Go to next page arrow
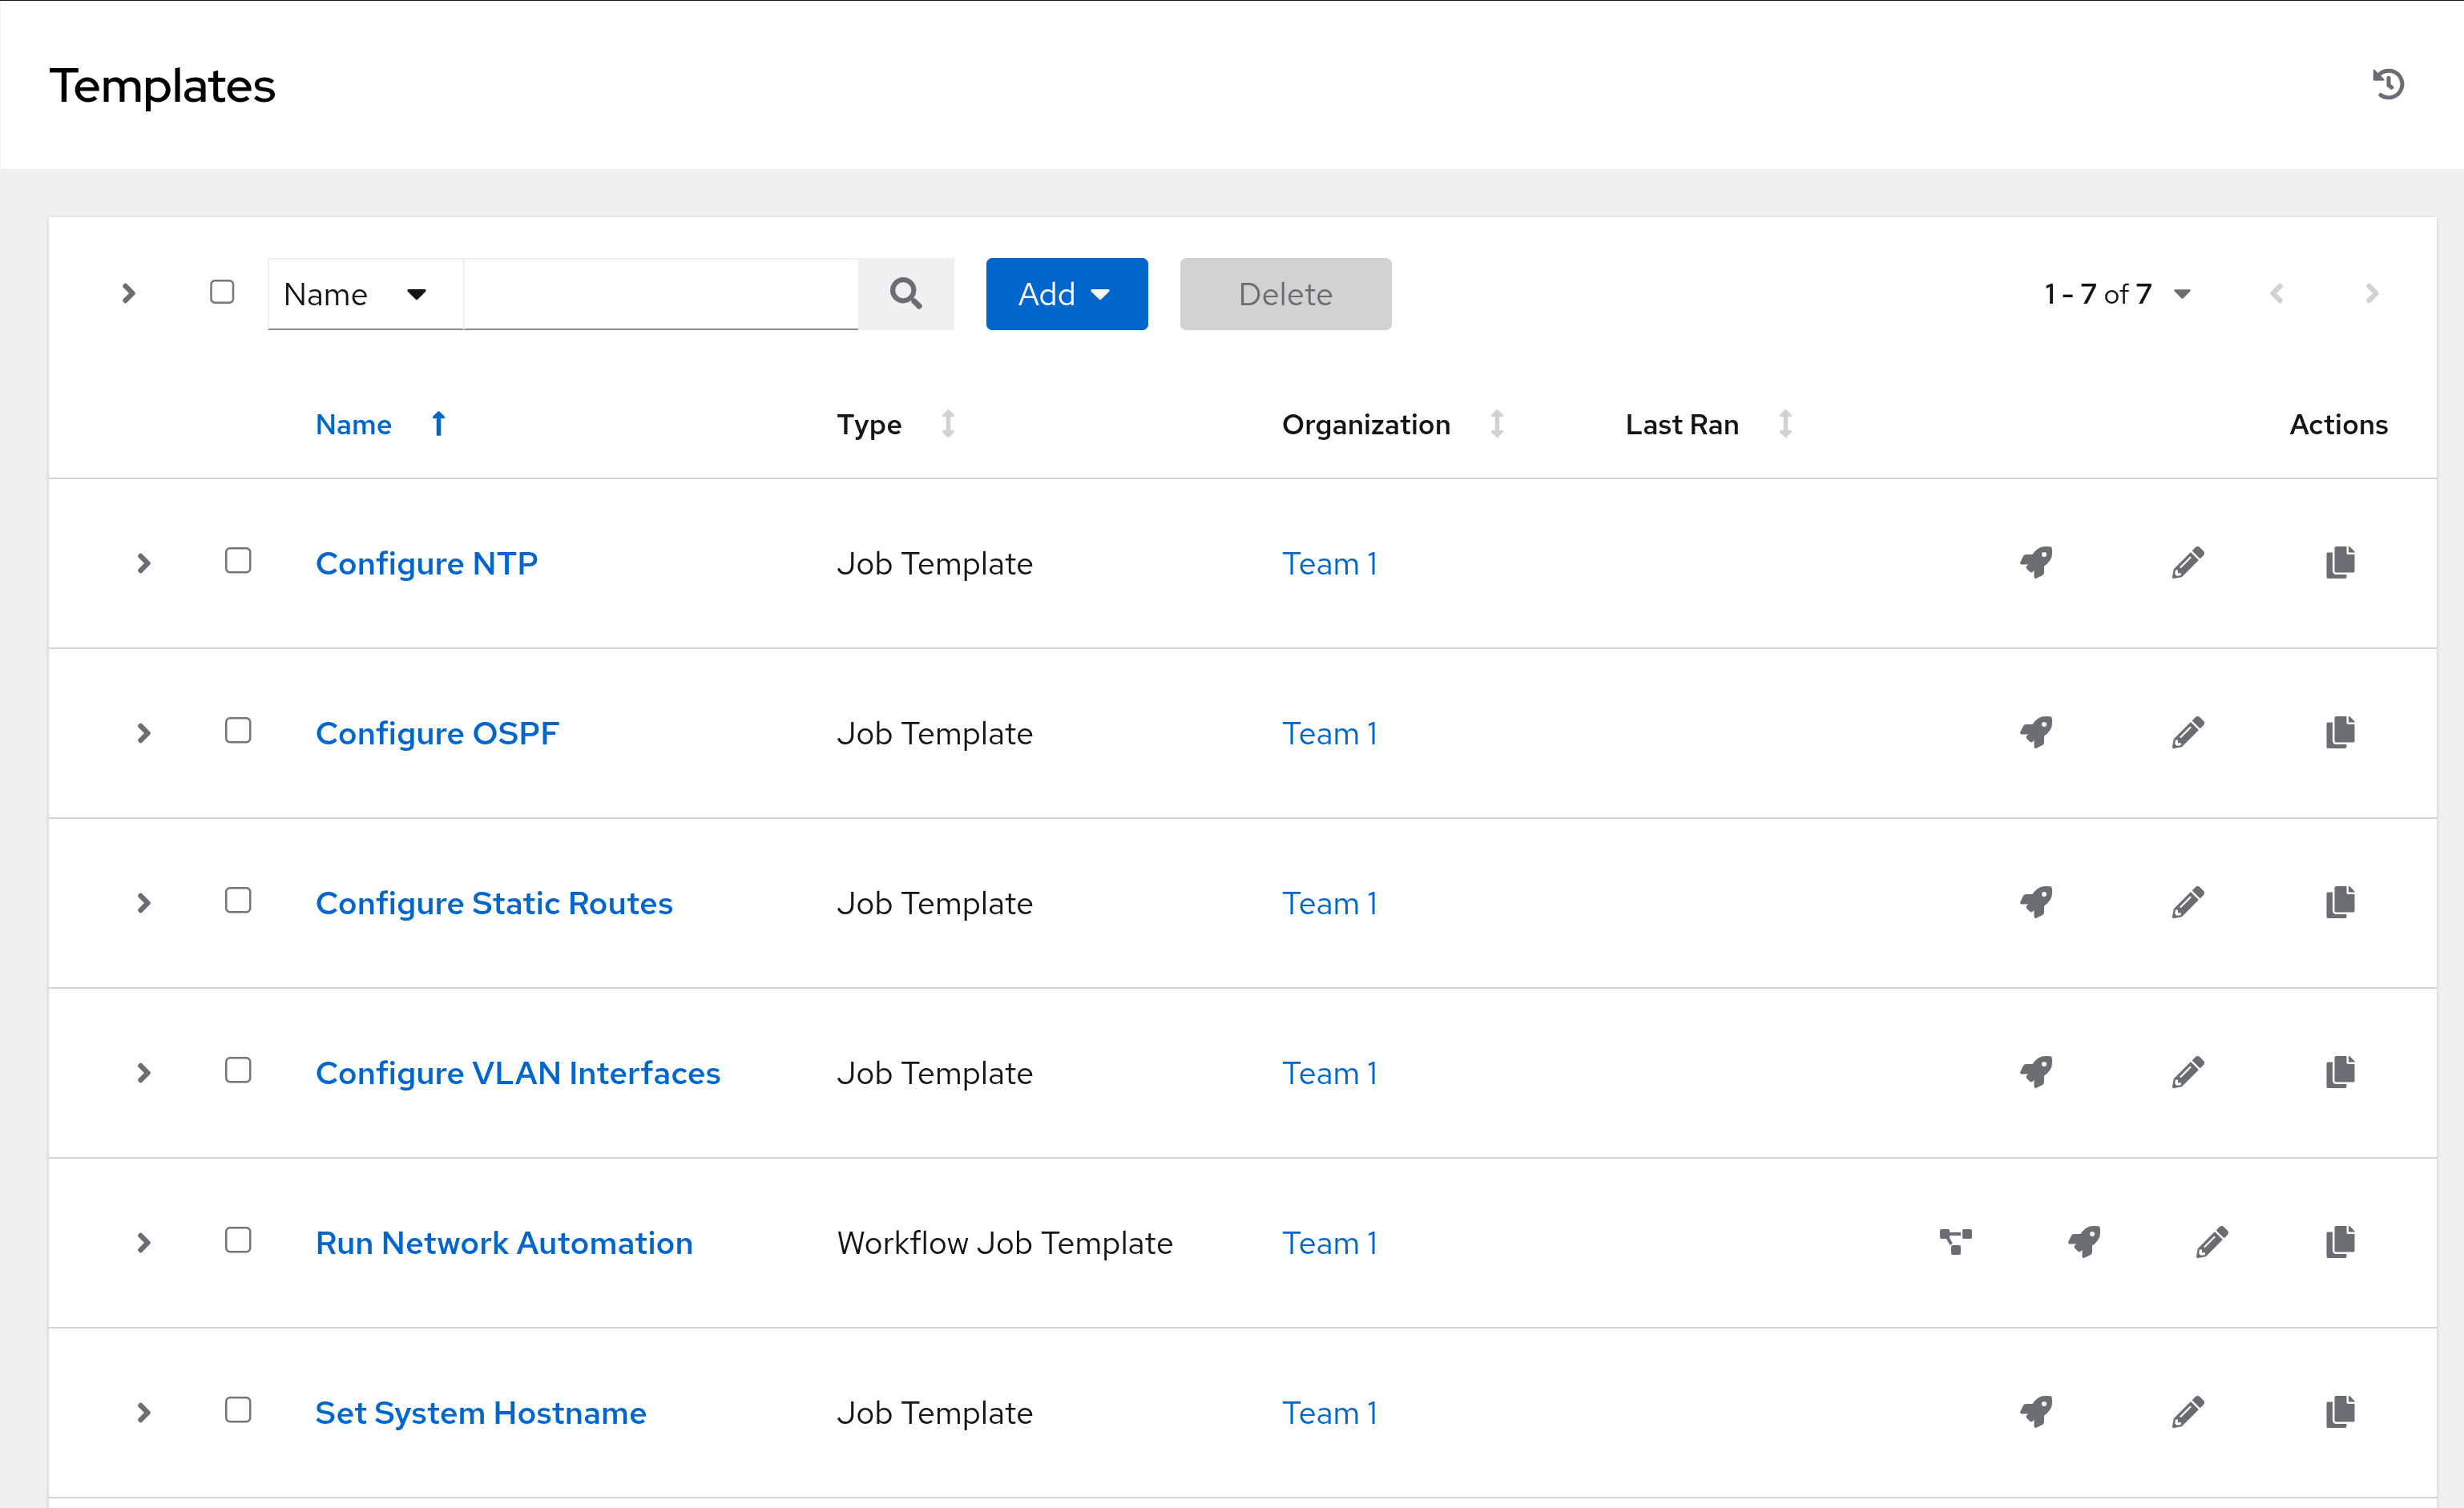 pos(2371,294)
